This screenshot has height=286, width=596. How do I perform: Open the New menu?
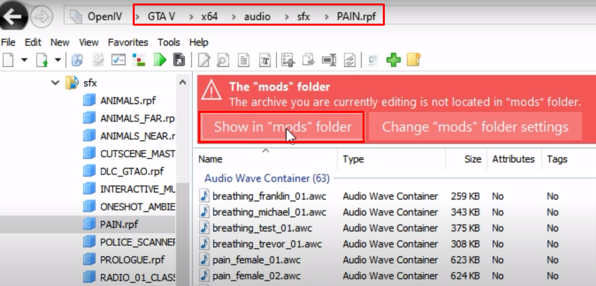pos(60,42)
